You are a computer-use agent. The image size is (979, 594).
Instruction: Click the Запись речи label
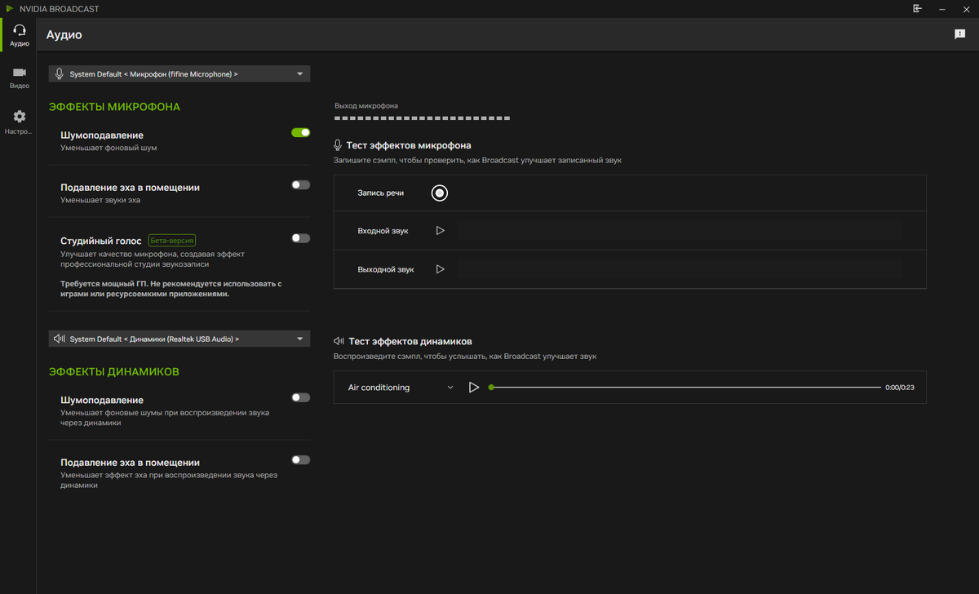(x=381, y=193)
